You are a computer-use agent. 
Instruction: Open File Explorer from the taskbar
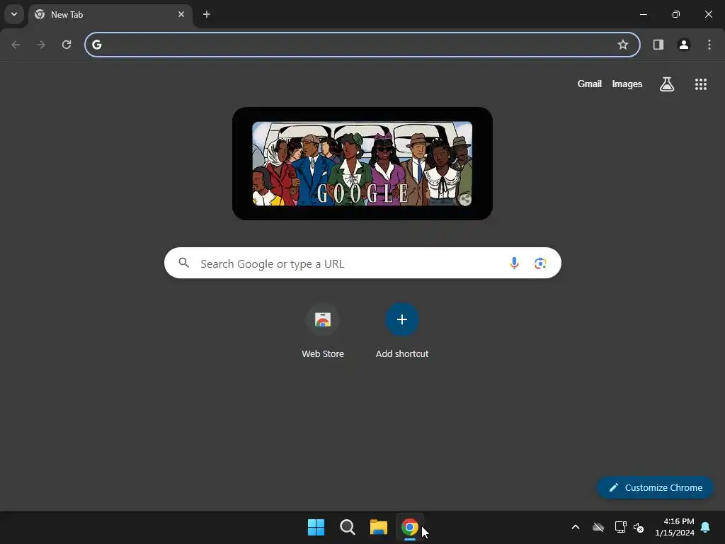[x=379, y=527]
